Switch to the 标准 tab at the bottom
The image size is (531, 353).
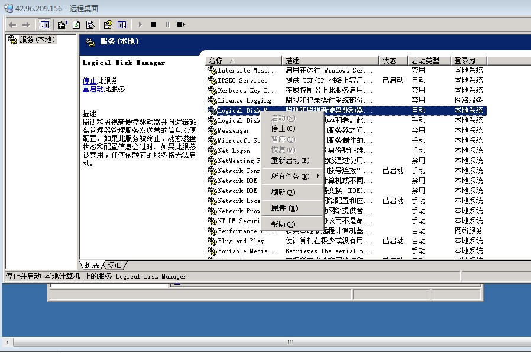pos(115,265)
